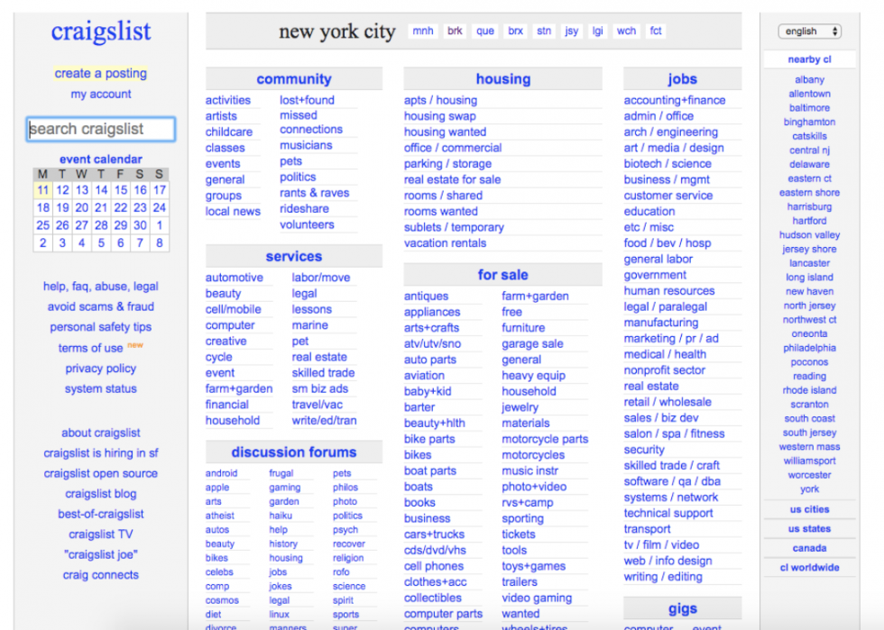Open write/ed/tran services
Image resolution: width=884 pixels, height=630 pixels.
324,421
